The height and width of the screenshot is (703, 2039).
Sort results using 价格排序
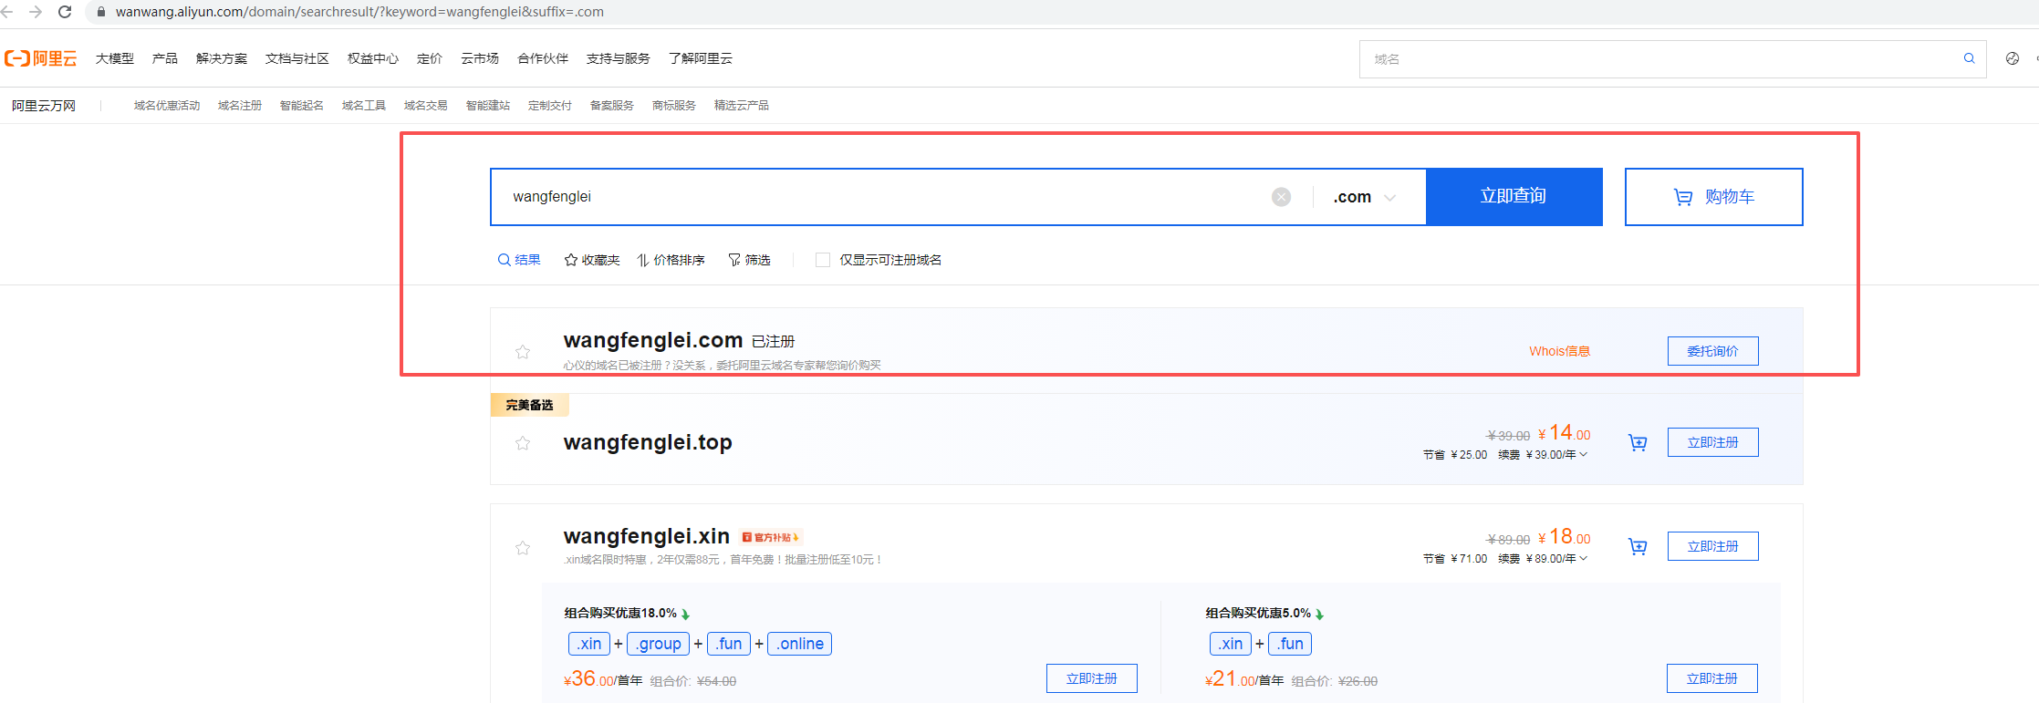tap(671, 260)
